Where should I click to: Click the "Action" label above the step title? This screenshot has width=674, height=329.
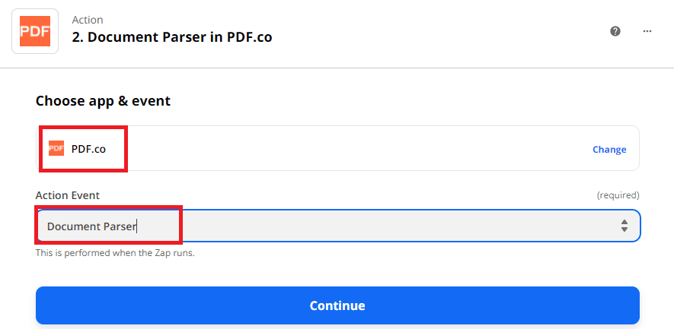(x=88, y=20)
